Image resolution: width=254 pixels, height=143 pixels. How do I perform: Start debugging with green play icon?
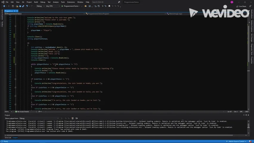(62, 6)
